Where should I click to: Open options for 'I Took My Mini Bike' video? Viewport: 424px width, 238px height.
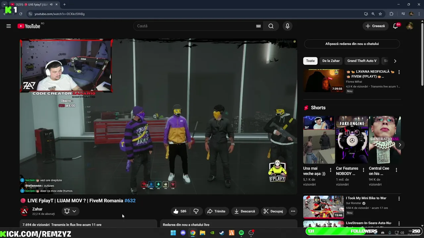tap(399, 199)
